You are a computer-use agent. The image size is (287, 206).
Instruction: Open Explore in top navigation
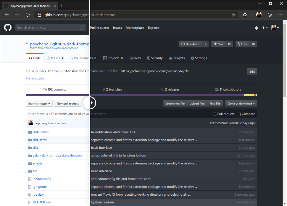pyautogui.click(x=154, y=28)
